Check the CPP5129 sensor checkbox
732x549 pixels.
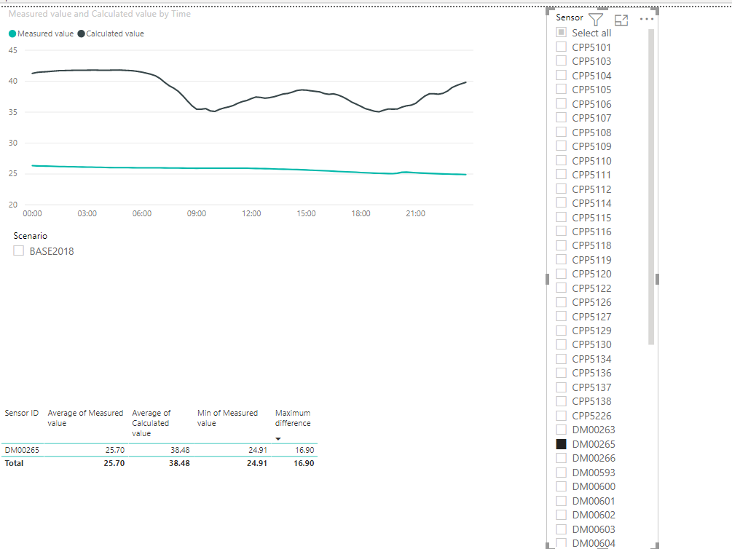(561, 331)
